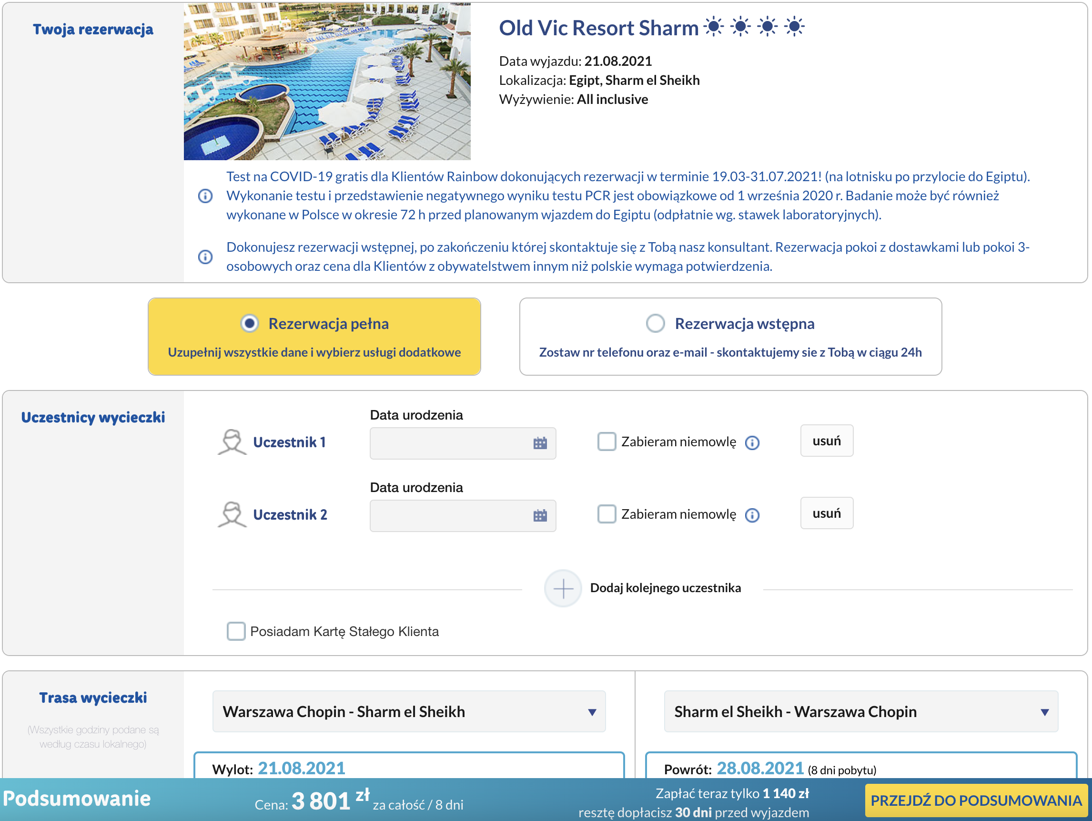Click the plus icon to add participant
Screen dimensions: 1092x821
pyautogui.click(x=563, y=588)
